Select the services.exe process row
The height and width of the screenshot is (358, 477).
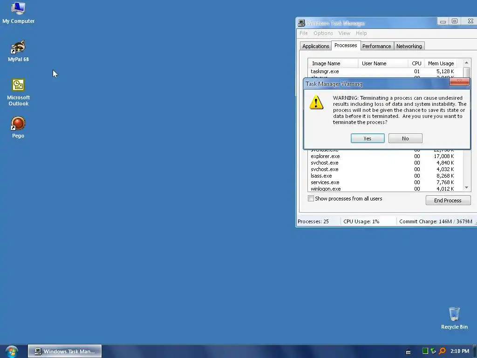pyautogui.click(x=385, y=182)
